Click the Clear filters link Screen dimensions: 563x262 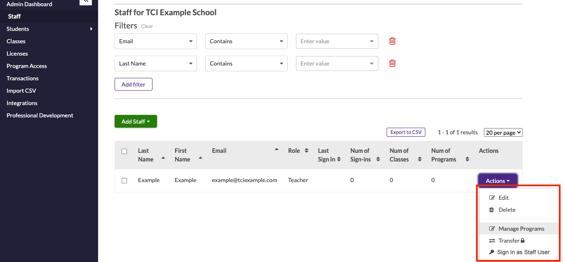[x=147, y=26]
